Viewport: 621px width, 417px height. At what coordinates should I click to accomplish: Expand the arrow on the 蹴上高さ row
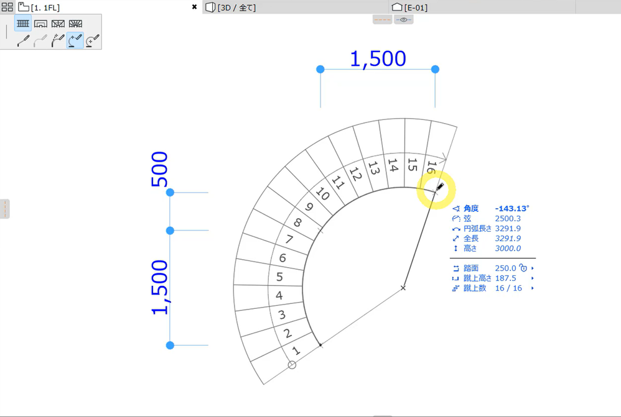click(x=532, y=278)
